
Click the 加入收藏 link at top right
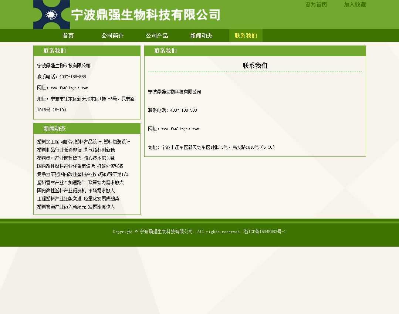[x=355, y=5]
